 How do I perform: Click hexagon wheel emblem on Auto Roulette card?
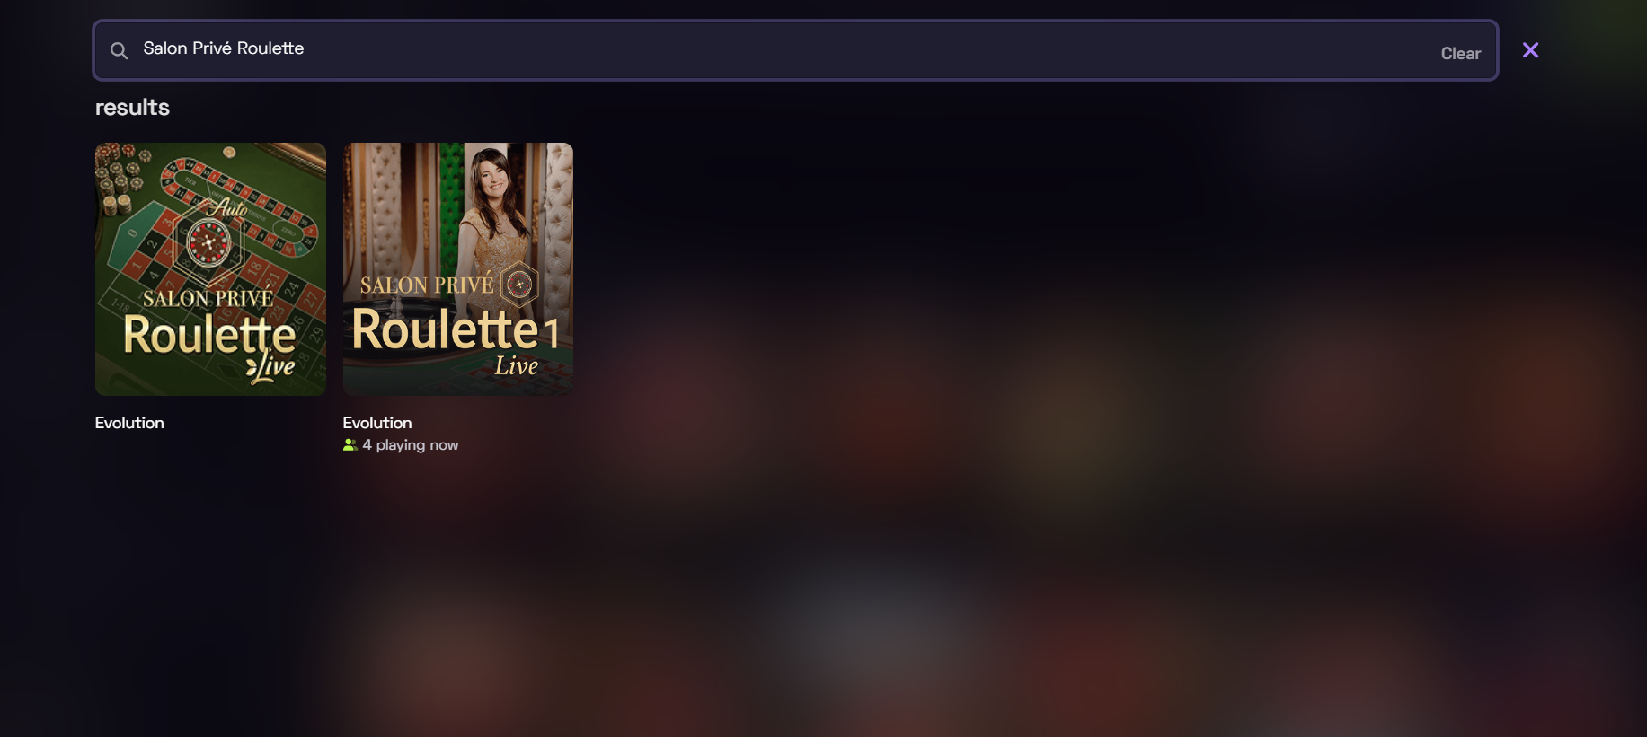coord(208,242)
